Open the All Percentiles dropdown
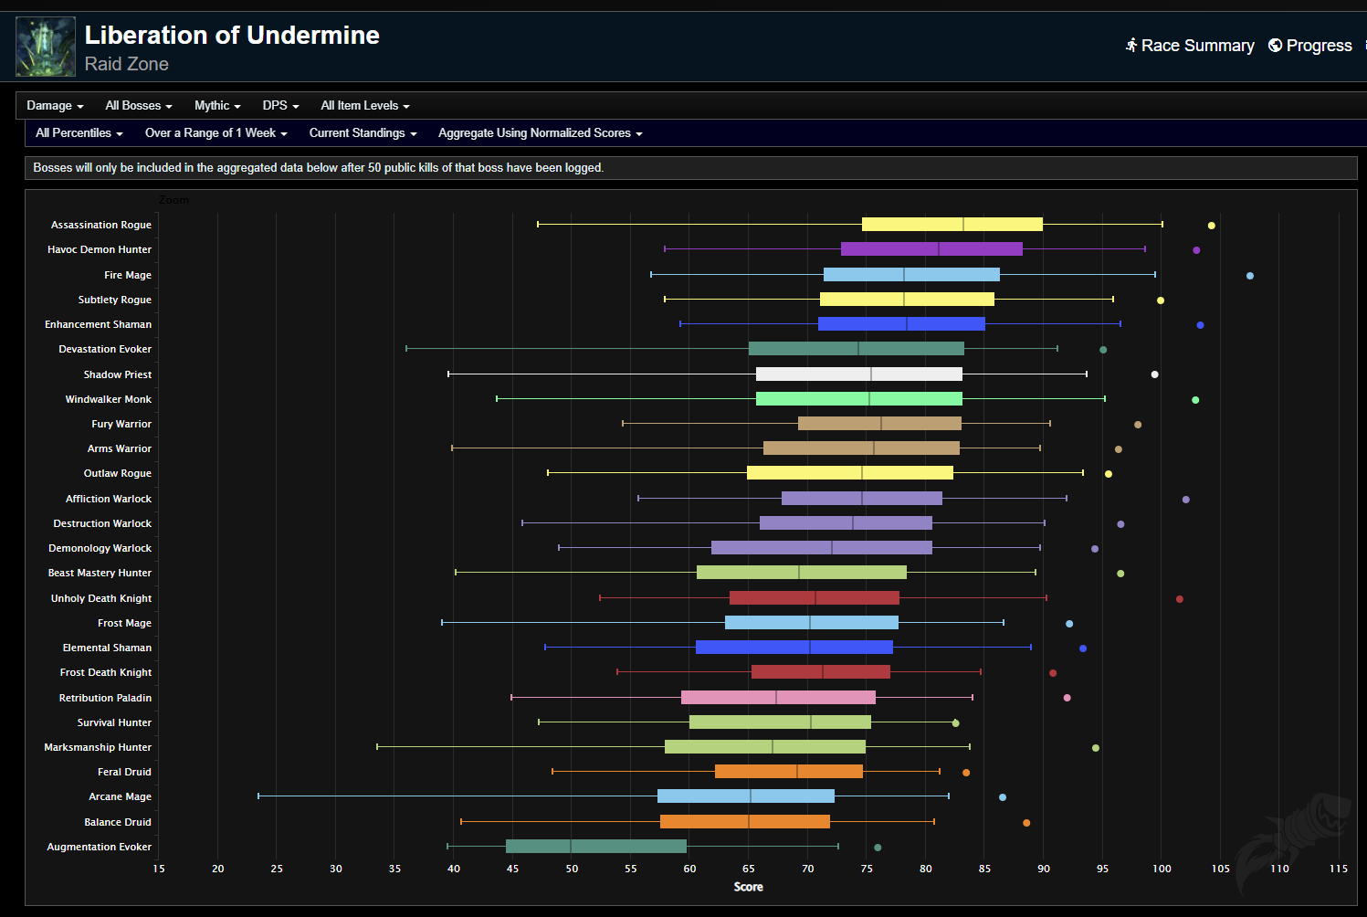The image size is (1367, 917). (x=79, y=133)
